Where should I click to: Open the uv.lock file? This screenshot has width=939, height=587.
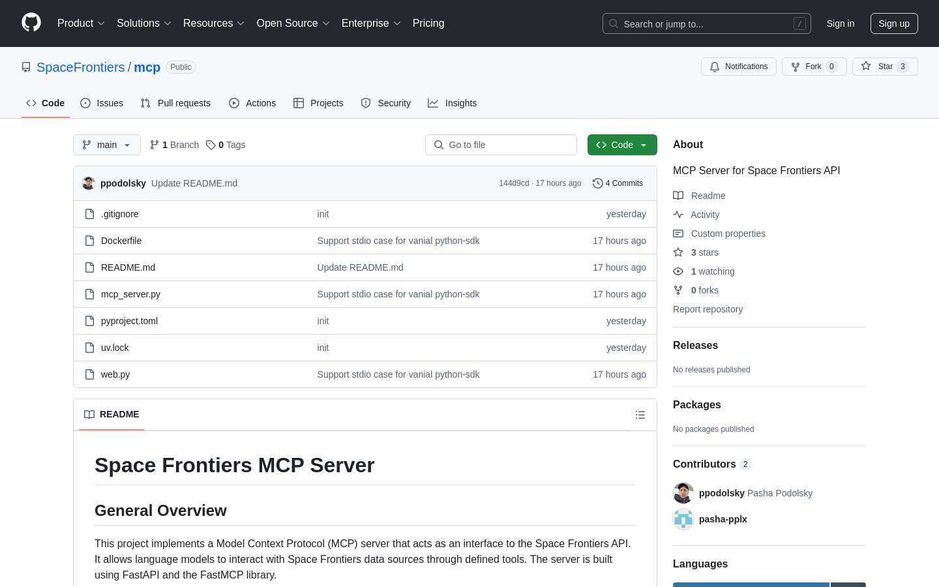pos(115,348)
